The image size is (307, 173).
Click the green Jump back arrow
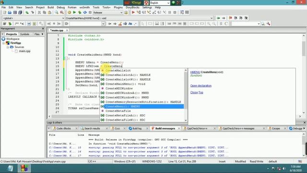(218, 18)
